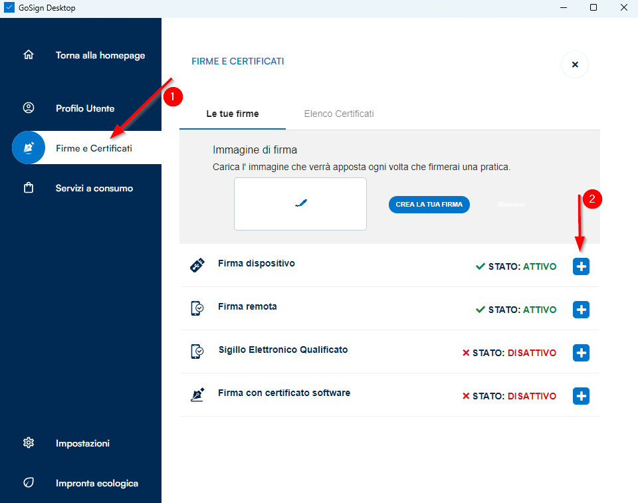Close the Firme e Certificati panel
Screen dimensions: 638x503
(x=575, y=64)
